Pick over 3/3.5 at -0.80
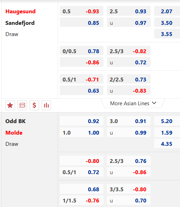This screenshot has width=180, height=207. (129, 189)
